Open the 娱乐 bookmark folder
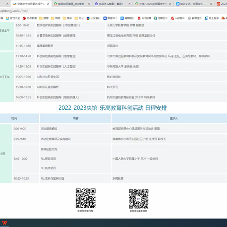This screenshot has width=227, height=227. click(67, 18)
